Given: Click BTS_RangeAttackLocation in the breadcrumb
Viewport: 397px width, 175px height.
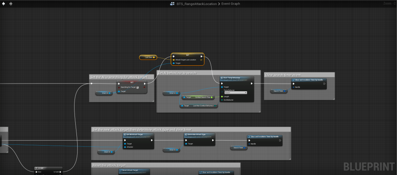Looking at the screenshot, I should pos(197,3).
